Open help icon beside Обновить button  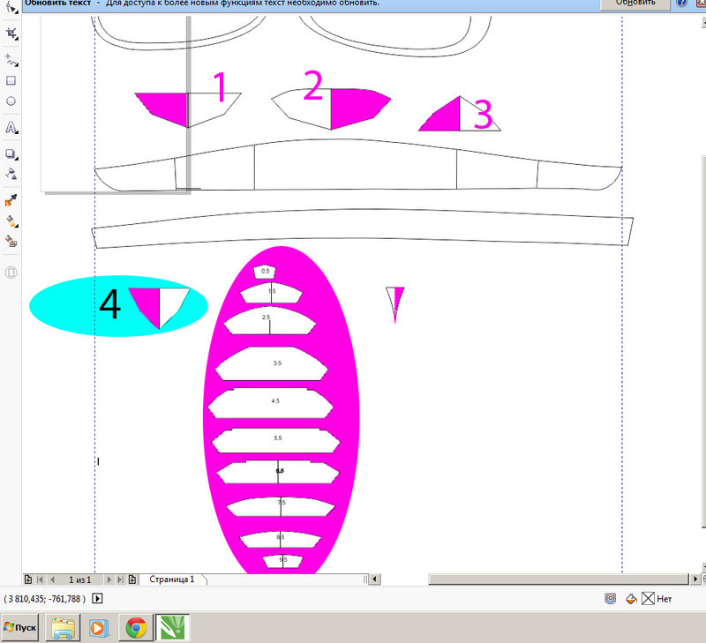coord(681,3)
